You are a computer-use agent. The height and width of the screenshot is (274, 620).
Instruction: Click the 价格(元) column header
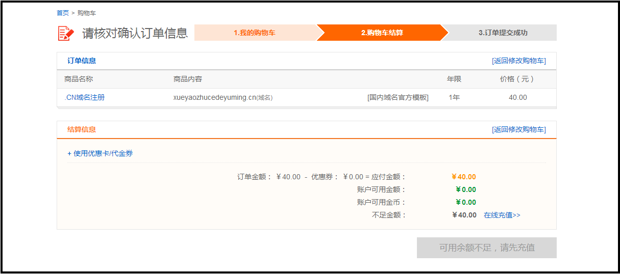tap(517, 79)
